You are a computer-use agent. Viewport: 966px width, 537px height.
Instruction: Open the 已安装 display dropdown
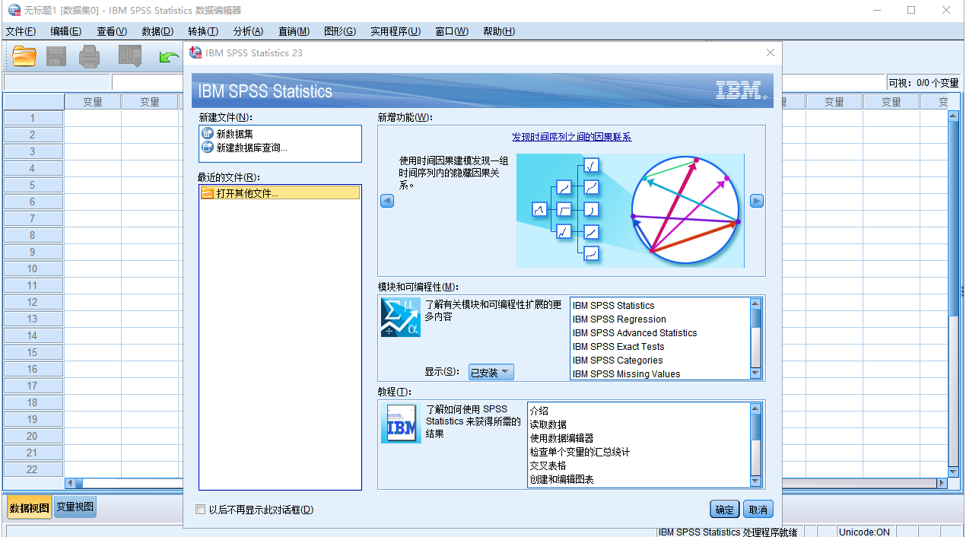pos(491,373)
